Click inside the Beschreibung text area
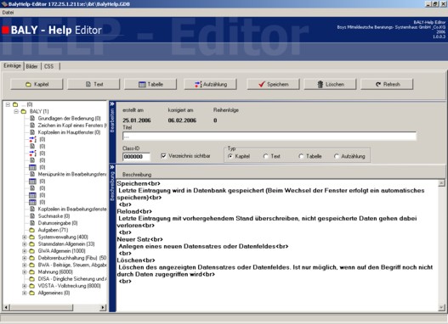Screen dimensions: 448x324 pos(277,245)
